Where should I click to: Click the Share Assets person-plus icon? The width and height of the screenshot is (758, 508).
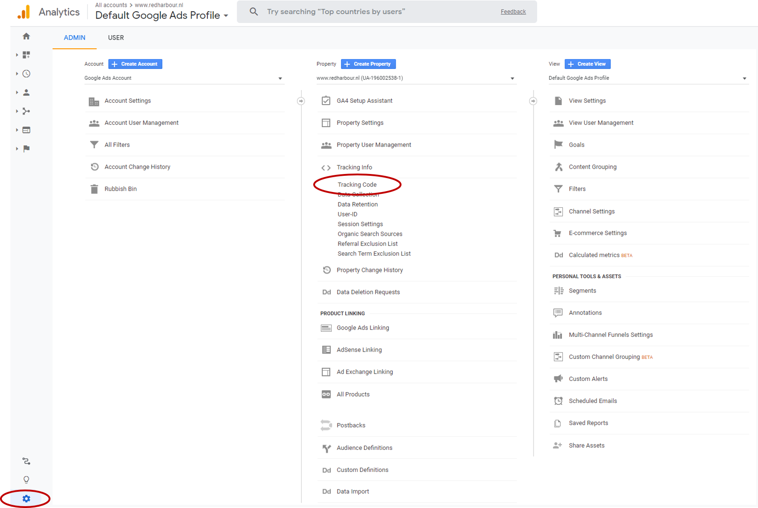click(558, 445)
